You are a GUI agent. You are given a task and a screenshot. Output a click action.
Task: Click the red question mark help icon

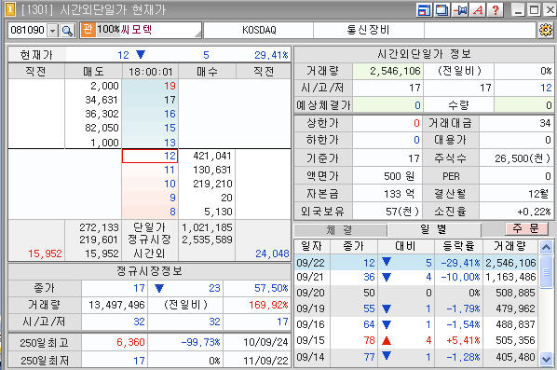point(496,9)
